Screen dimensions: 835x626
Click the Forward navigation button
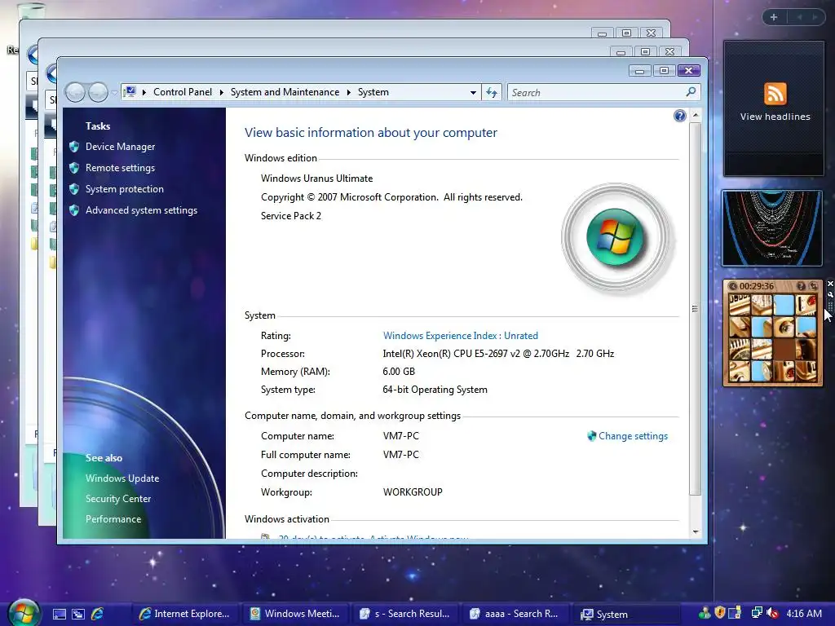[98, 93]
